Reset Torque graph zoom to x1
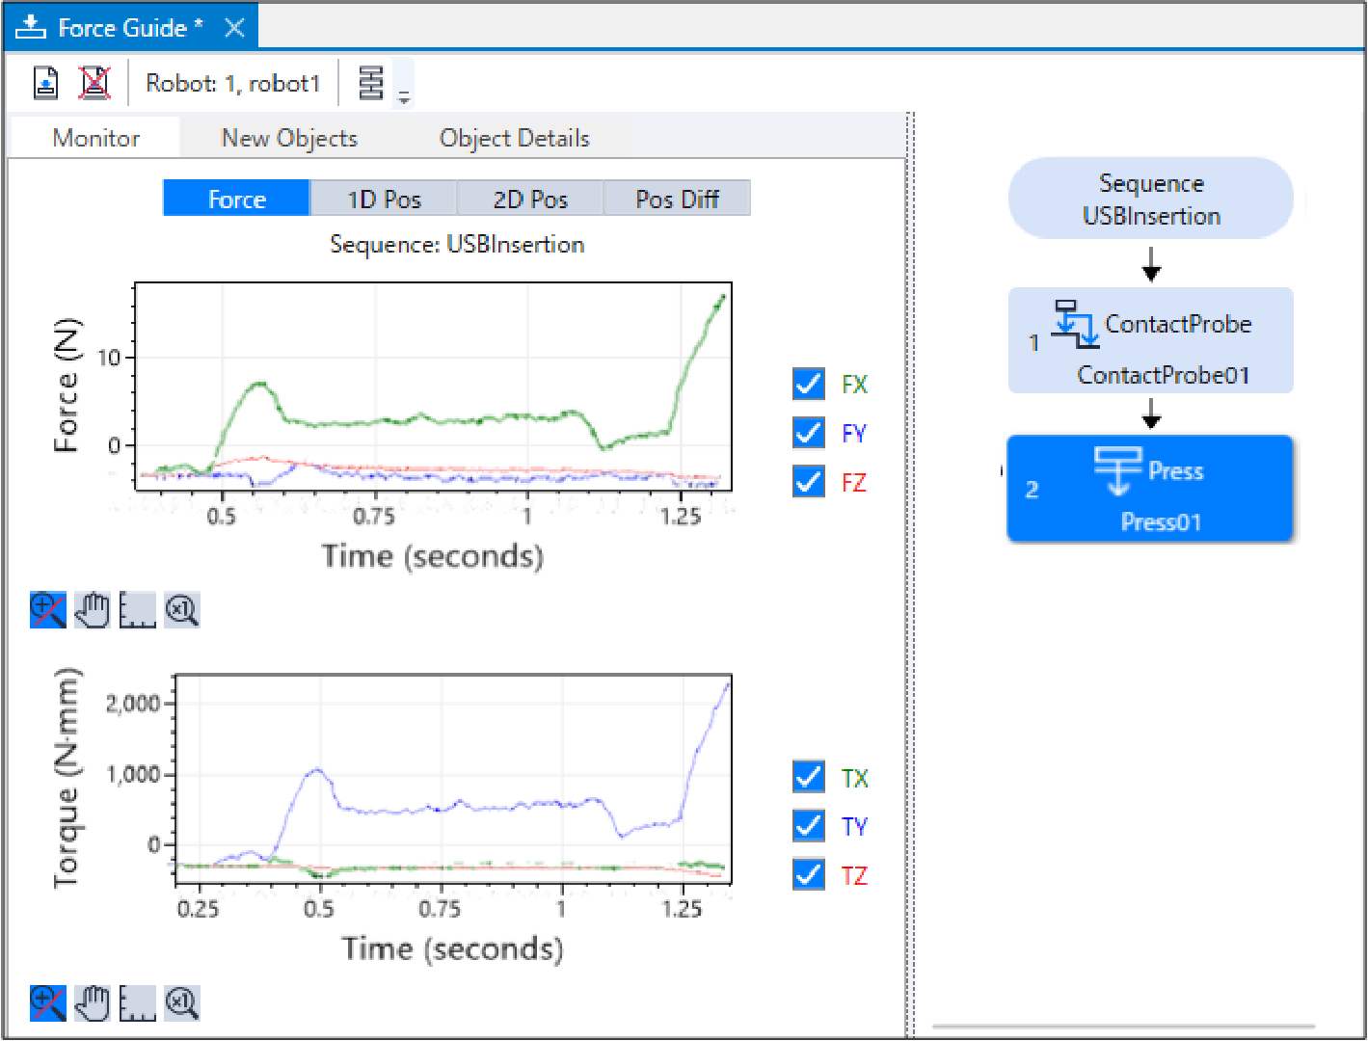The image size is (1368, 1041). [181, 1002]
